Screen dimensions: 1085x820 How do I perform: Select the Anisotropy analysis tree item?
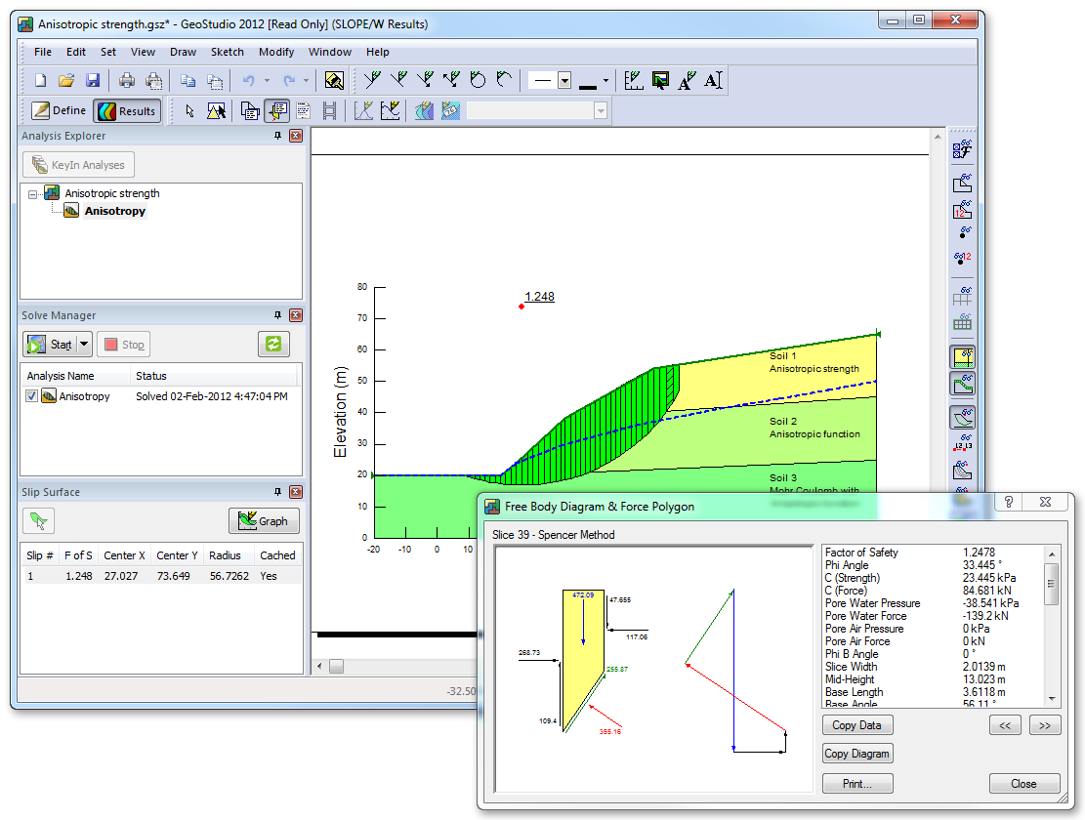click(115, 212)
